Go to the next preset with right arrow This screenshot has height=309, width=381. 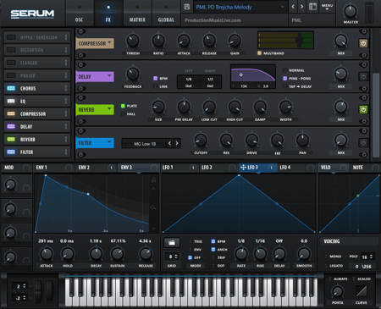301,7
